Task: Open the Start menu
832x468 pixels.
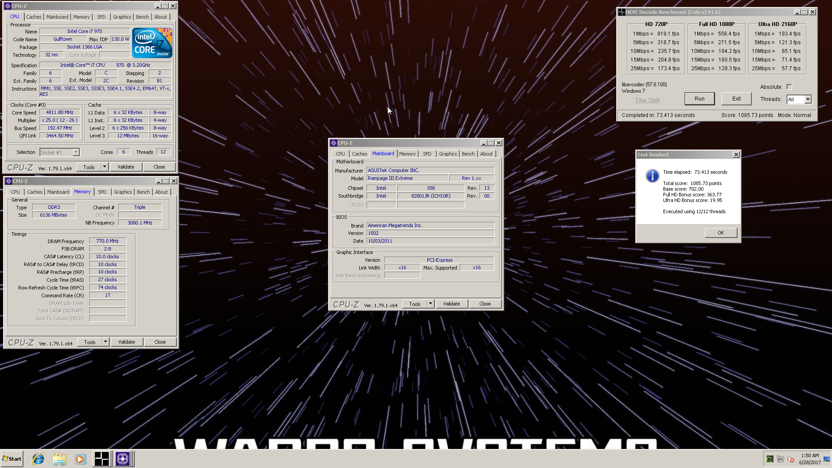Action: (12, 459)
